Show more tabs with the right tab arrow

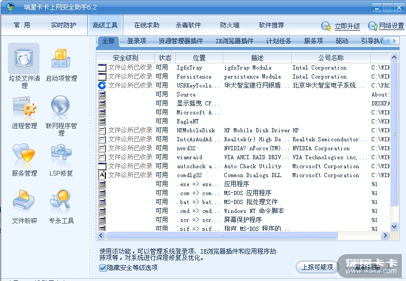point(394,41)
